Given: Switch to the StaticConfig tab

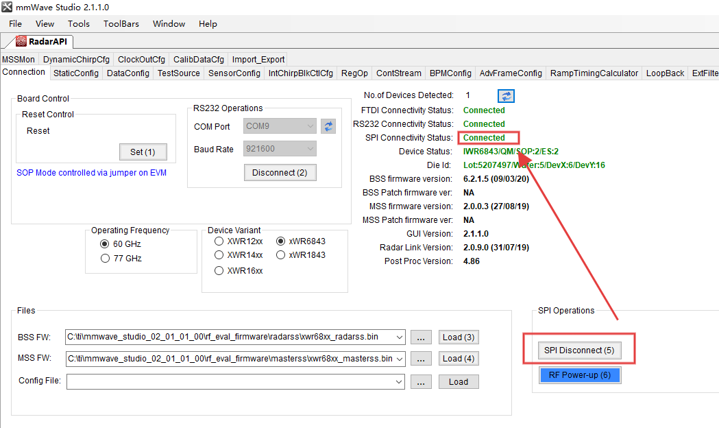Looking at the screenshot, I should (x=75, y=73).
